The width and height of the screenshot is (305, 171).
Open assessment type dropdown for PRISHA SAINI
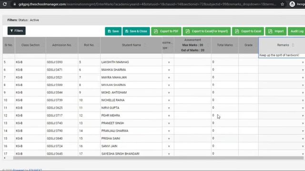click(169, 139)
